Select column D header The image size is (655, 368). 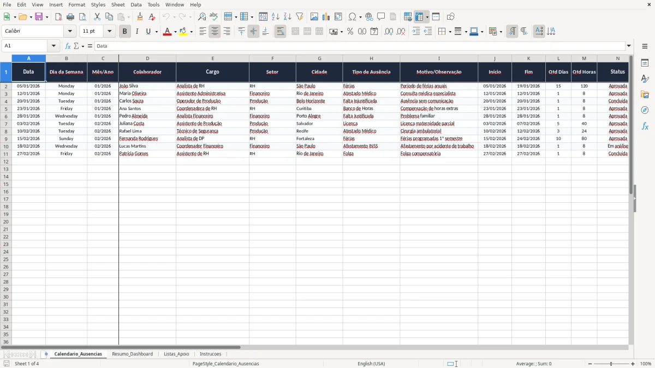[147, 58]
